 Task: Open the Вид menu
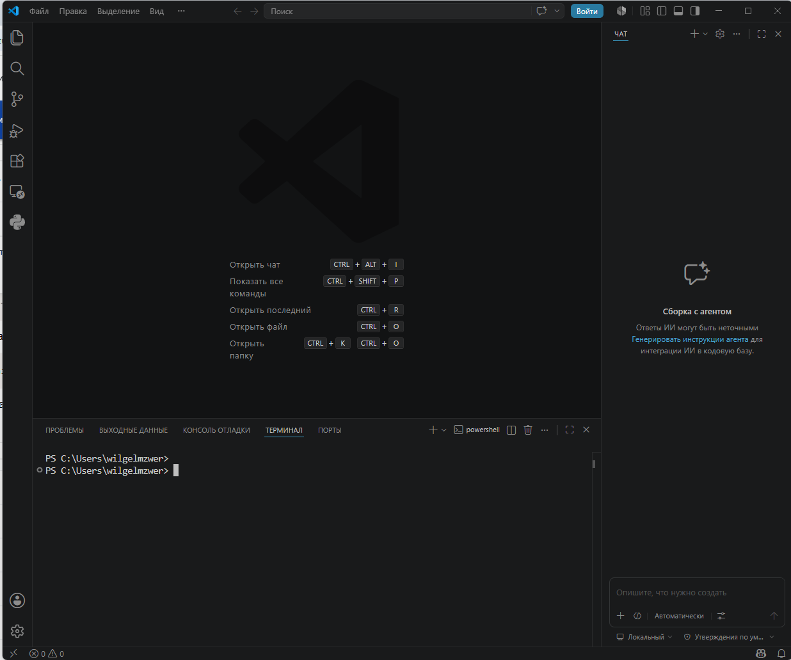pyautogui.click(x=157, y=11)
